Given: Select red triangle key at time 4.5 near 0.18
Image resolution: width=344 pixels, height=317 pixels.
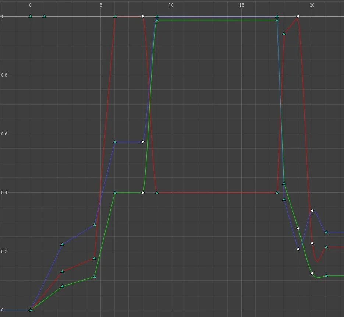Looking at the screenshot, I should click(94, 258).
